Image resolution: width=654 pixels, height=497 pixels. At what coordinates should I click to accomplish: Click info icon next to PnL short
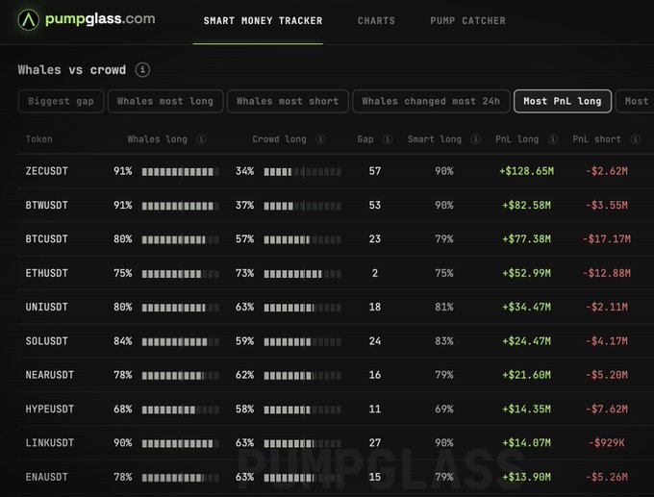click(635, 139)
